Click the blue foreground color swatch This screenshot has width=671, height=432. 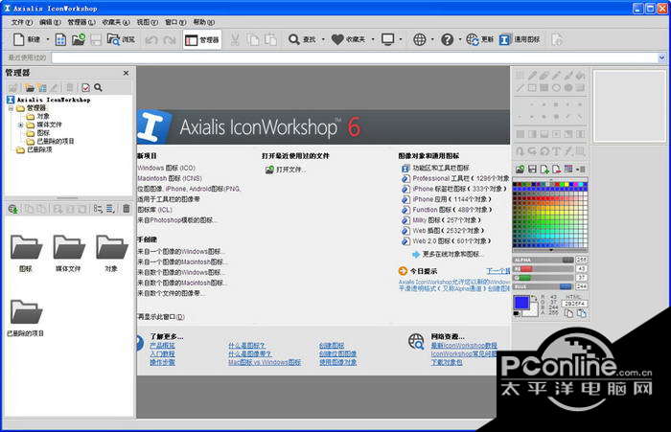click(x=521, y=303)
